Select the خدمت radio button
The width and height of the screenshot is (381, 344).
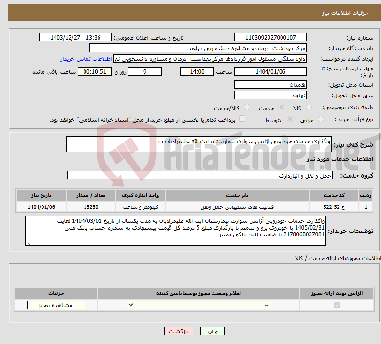[281, 107]
